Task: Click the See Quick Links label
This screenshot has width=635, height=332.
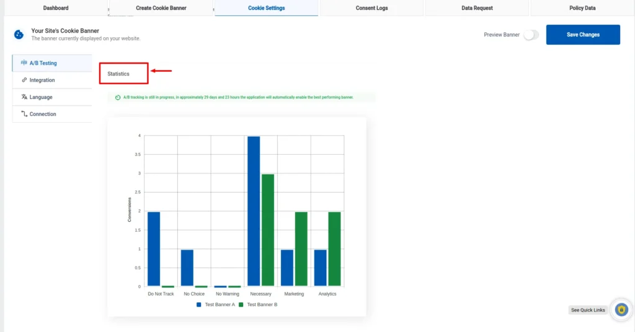Action: (588, 310)
